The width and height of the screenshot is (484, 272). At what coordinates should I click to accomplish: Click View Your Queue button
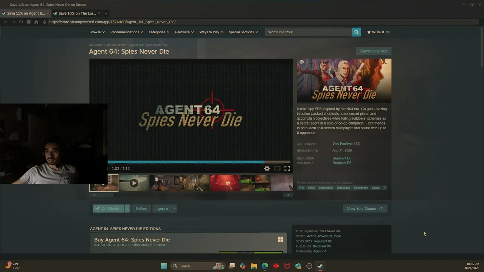(365, 209)
